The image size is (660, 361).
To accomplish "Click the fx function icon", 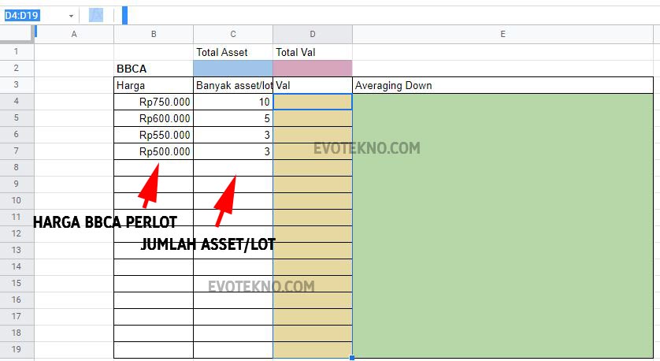I will point(96,15).
